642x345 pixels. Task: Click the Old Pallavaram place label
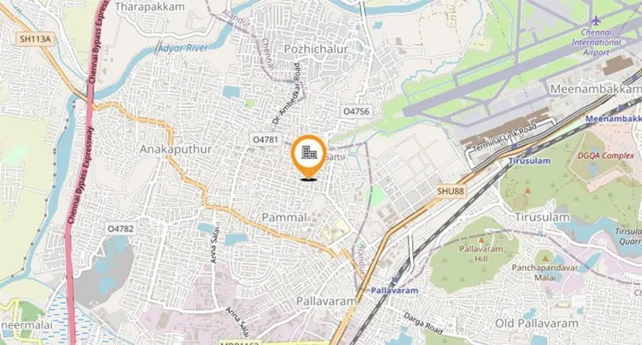(x=537, y=323)
